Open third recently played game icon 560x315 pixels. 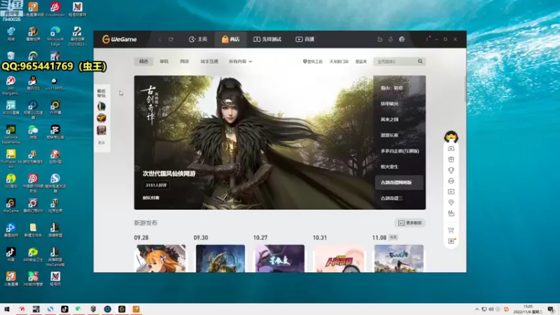pyautogui.click(x=101, y=130)
